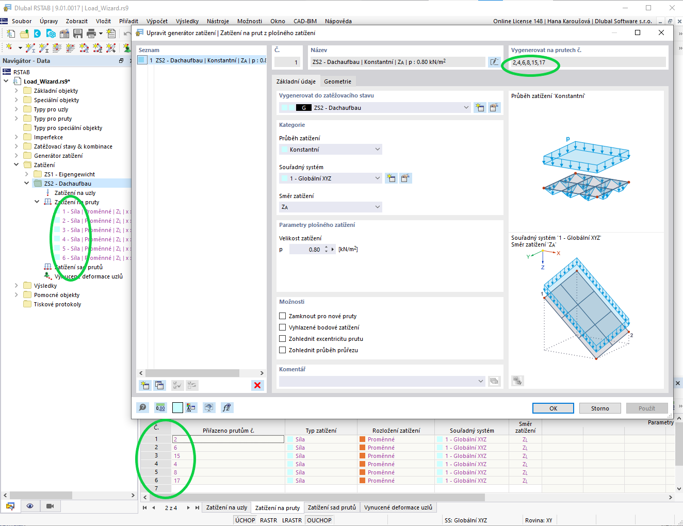Open units and decimals 0,00 icon

pos(160,408)
